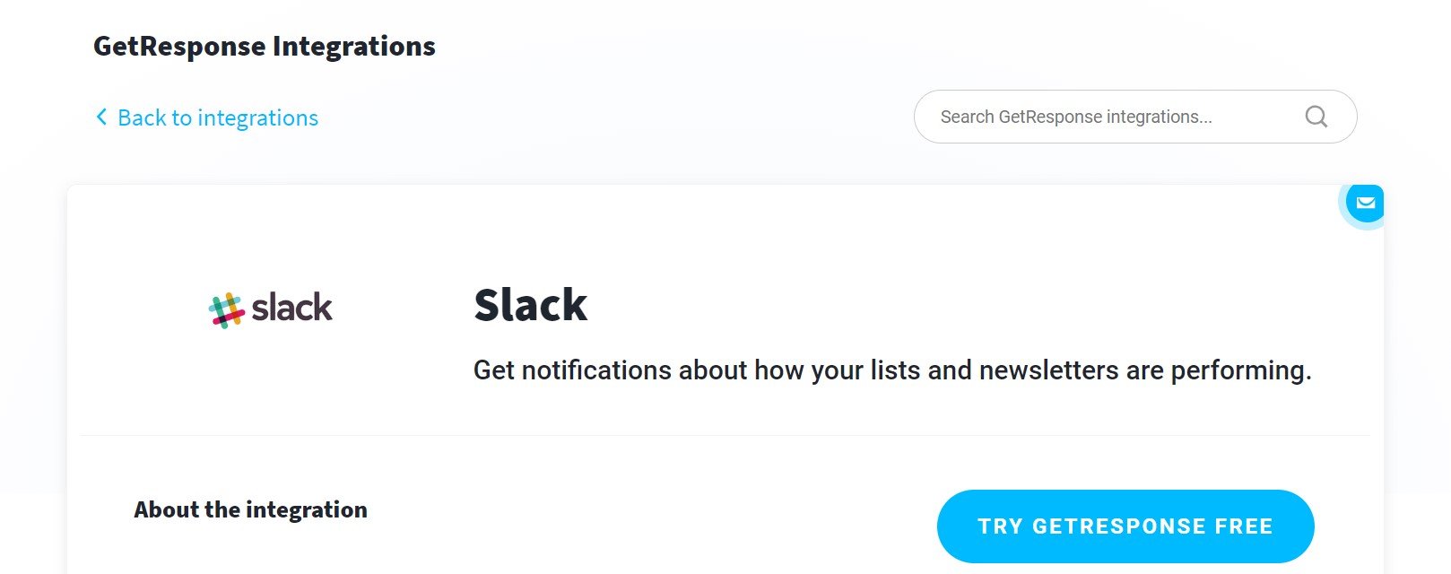Click the magnifying glass search icon
This screenshot has height=574, width=1451.
[x=1316, y=117]
